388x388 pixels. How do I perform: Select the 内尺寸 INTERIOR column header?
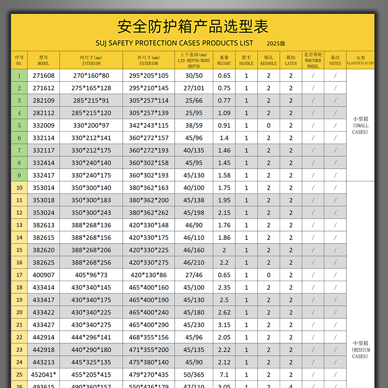coord(91,60)
